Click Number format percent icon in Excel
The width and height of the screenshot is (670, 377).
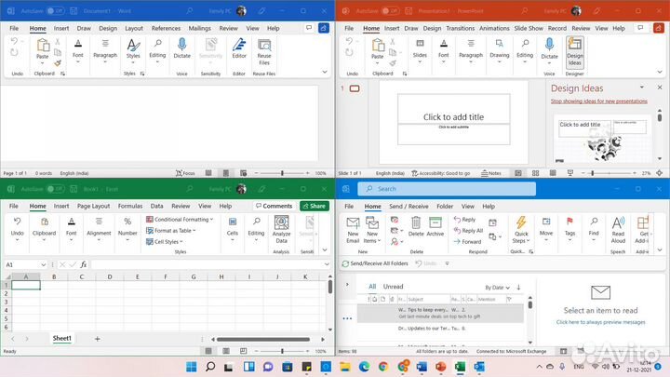[127, 222]
